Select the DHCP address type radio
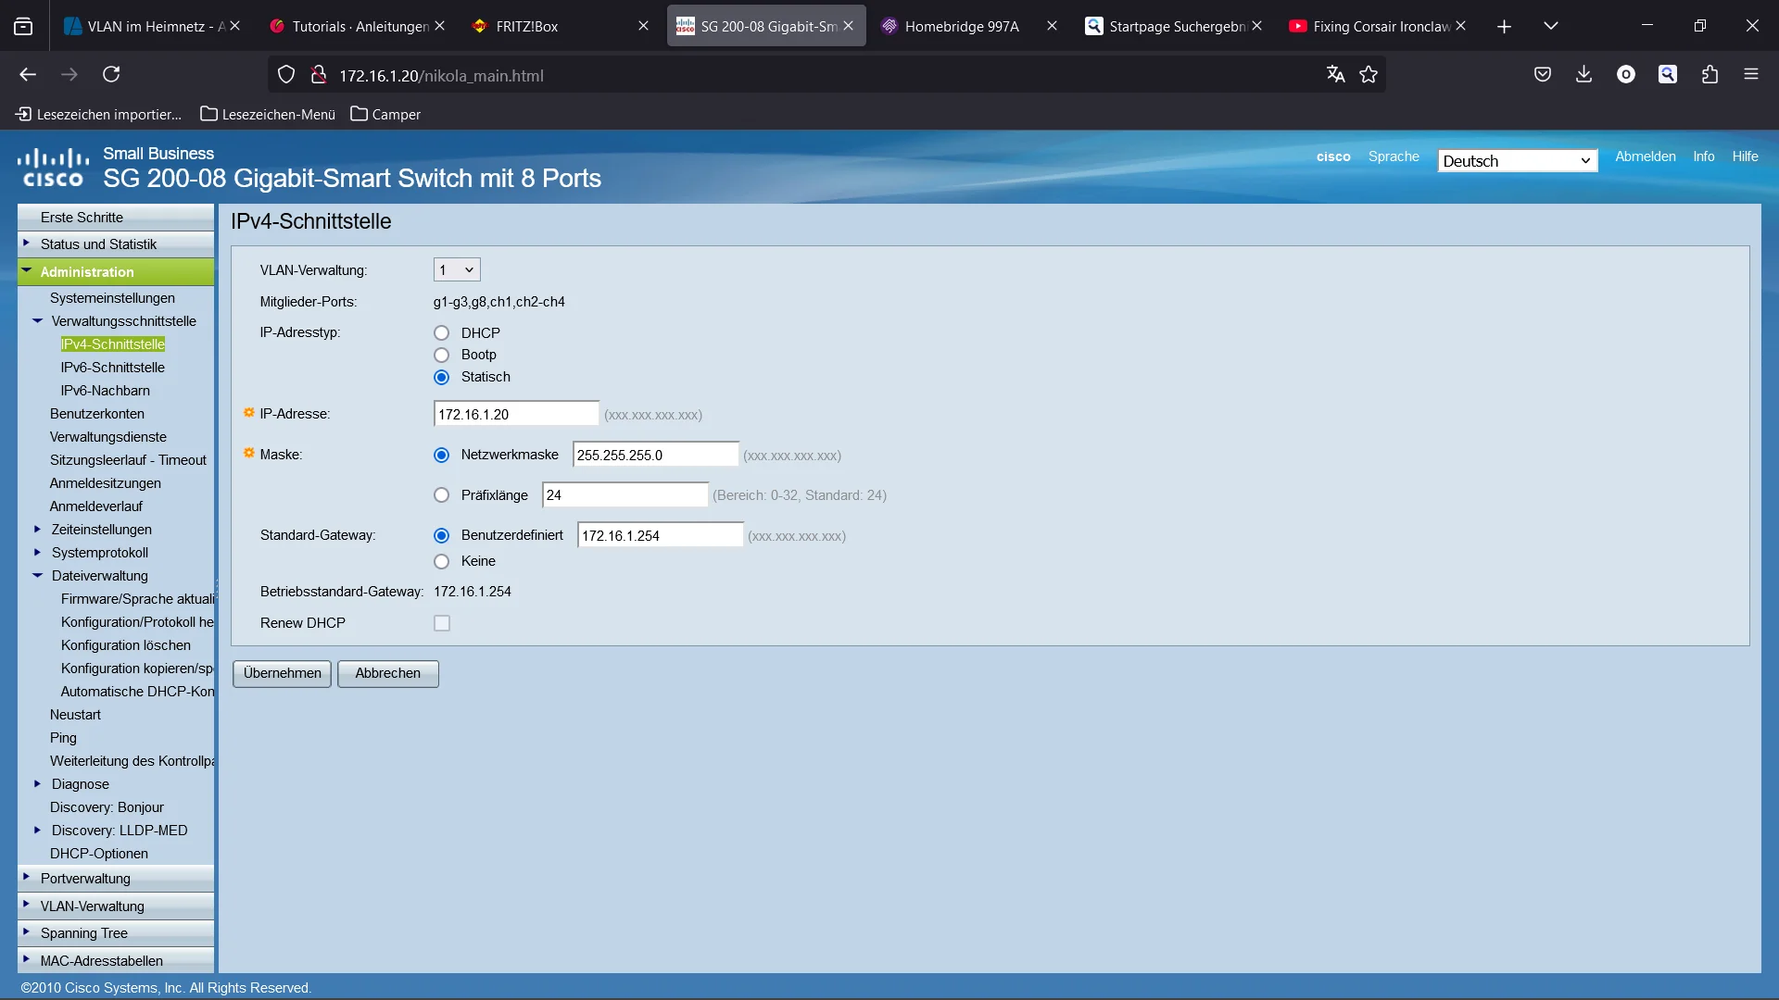The image size is (1779, 1000). tap(442, 333)
